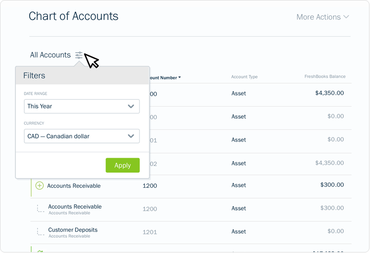Click the chevron arrow in the currency field
The height and width of the screenshot is (253, 370).
tap(131, 136)
